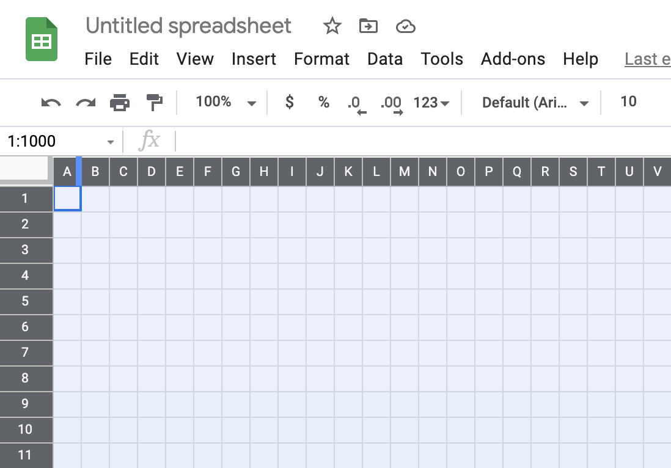Open the Format menu
The height and width of the screenshot is (468, 671).
tap(321, 59)
